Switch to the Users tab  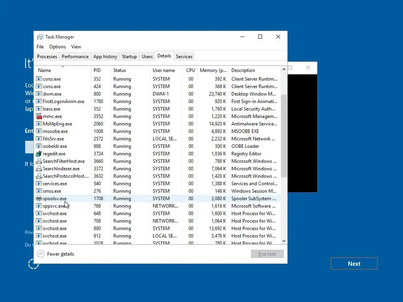[x=147, y=57]
